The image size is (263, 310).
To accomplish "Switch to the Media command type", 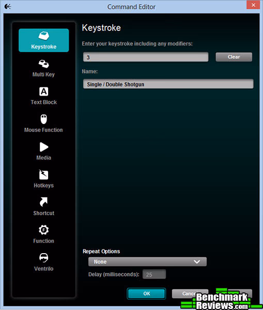I will tap(44, 151).
